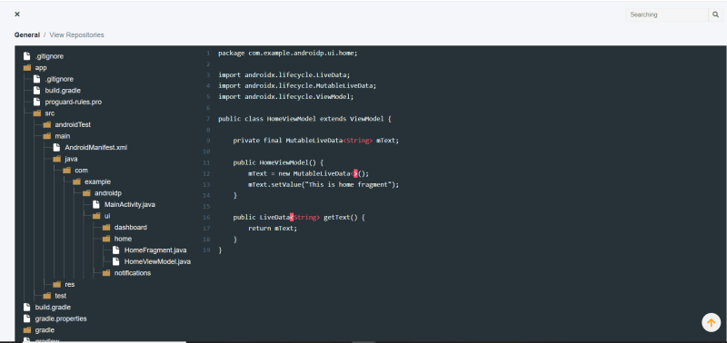This screenshot has height=343, width=727.
Task: Click file icon beside proguard-rules.pro
Action: coord(36,102)
